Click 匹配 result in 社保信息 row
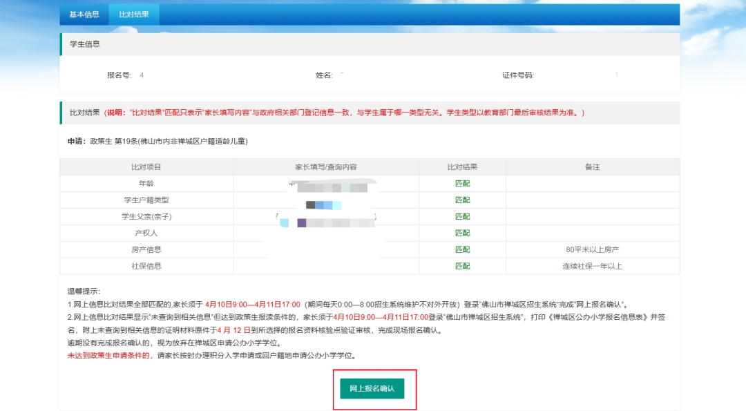The image size is (746, 411). tap(462, 267)
